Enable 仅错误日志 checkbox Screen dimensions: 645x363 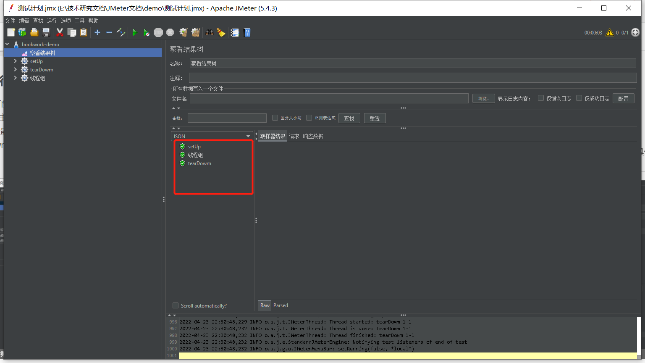pos(541,98)
